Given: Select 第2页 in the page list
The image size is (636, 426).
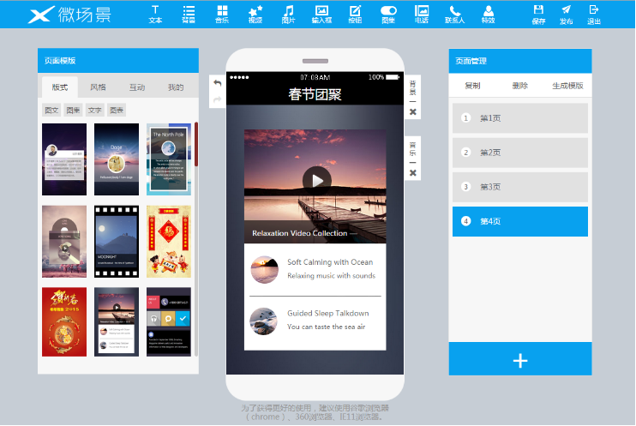Looking at the screenshot, I should click(519, 153).
